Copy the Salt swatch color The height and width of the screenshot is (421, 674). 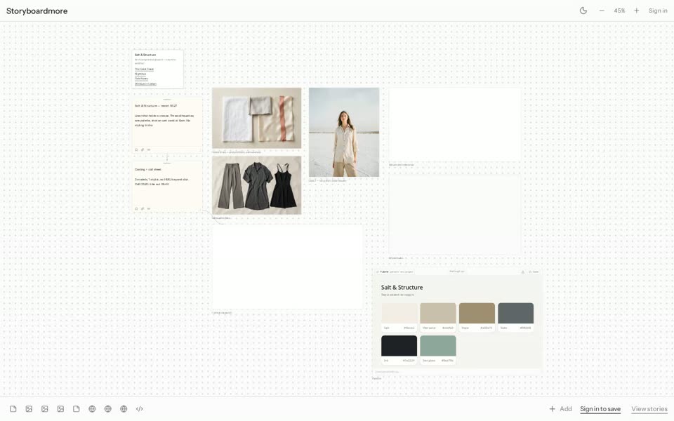(x=399, y=317)
